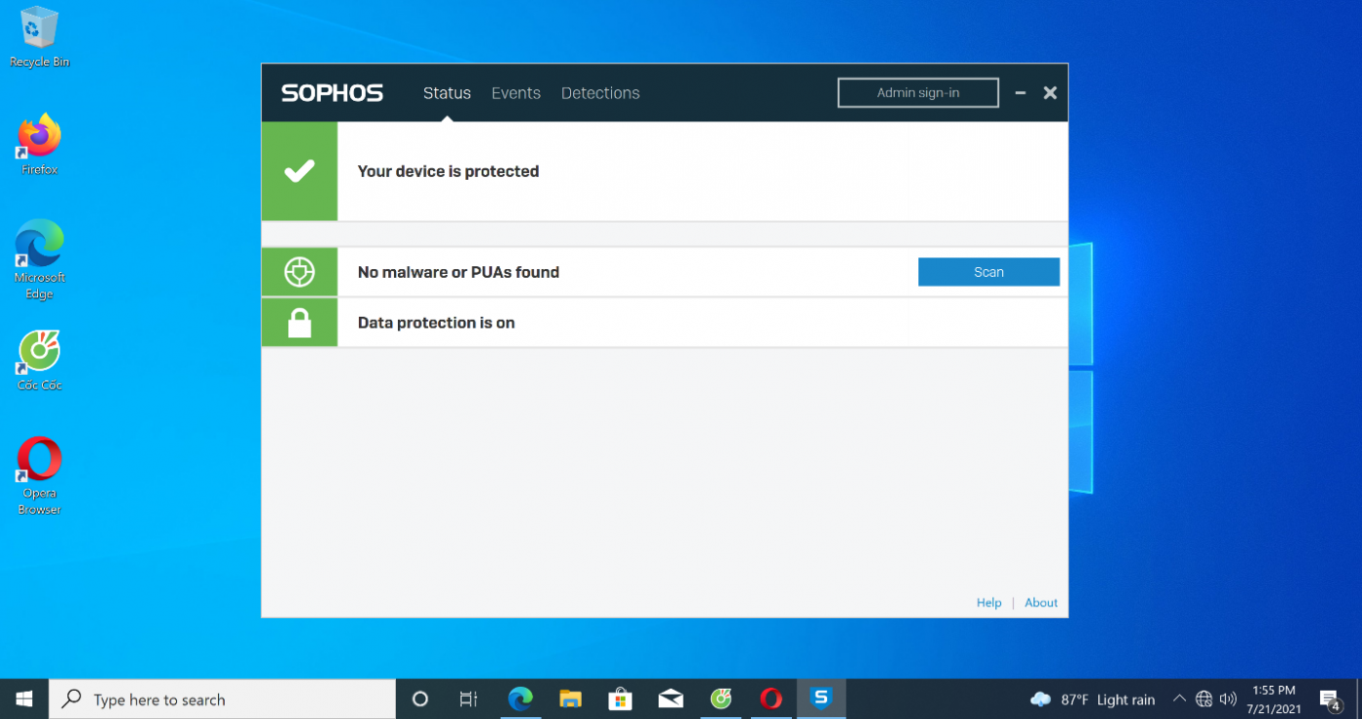Image resolution: width=1362 pixels, height=719 pixels.
Task: Open the Status tab in Sophos
Action: [447, 93]
